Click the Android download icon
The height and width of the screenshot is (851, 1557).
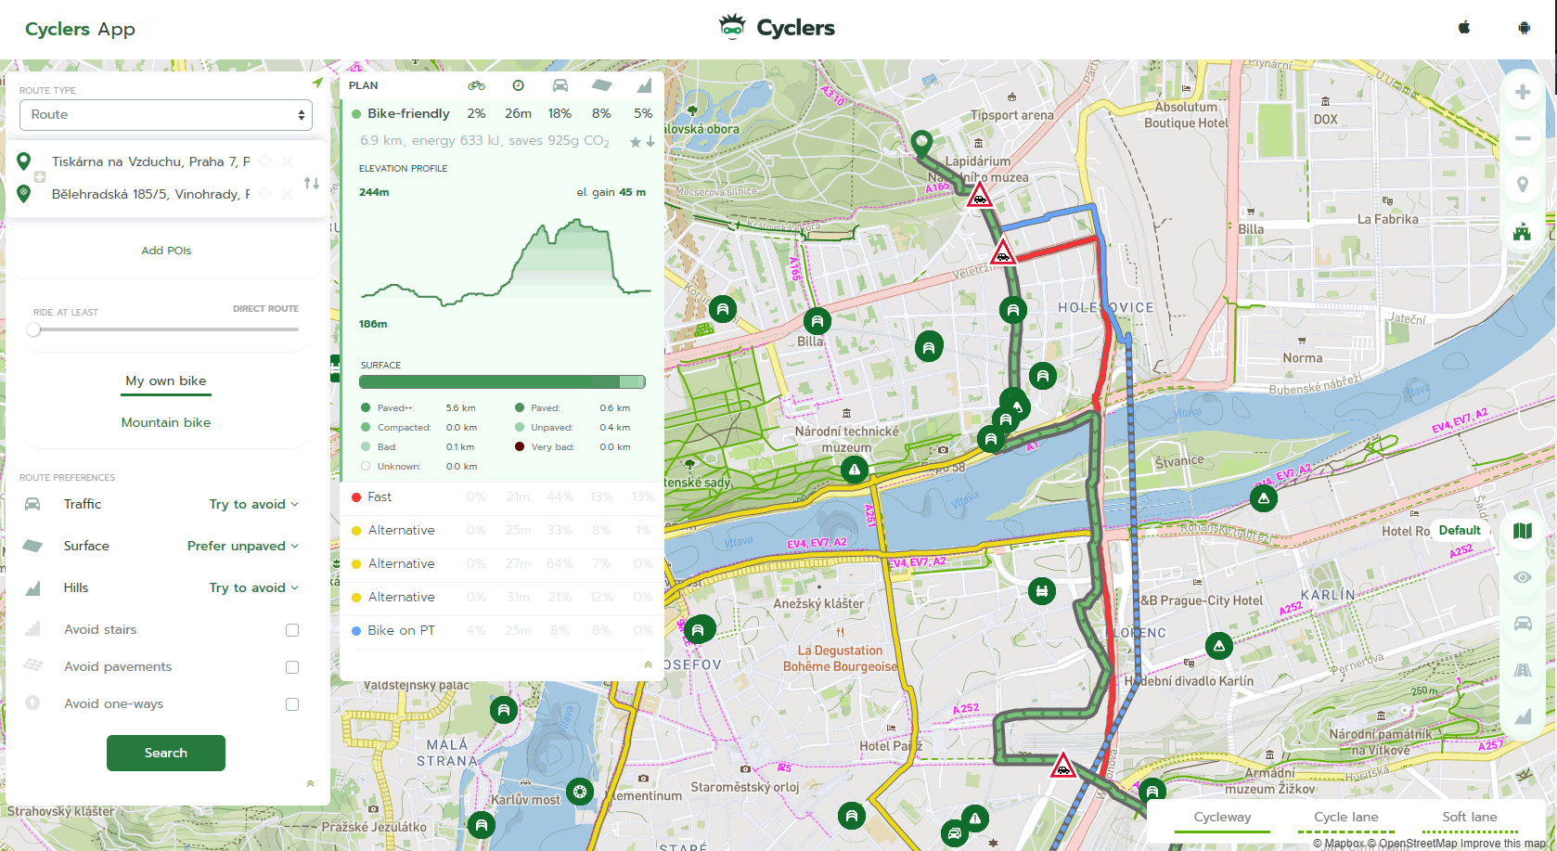coord(1524,28)
